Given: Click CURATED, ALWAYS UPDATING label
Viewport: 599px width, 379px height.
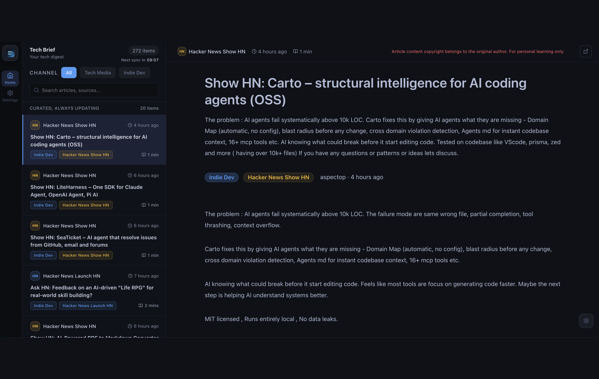Looking at the screenshot, I should pyautogui.click(x=64, y=108).
